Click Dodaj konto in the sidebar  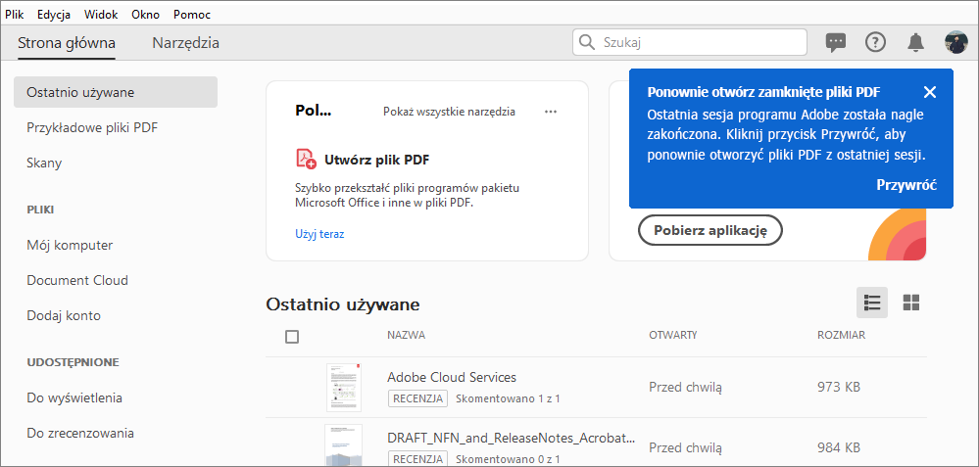click(64, 316)
